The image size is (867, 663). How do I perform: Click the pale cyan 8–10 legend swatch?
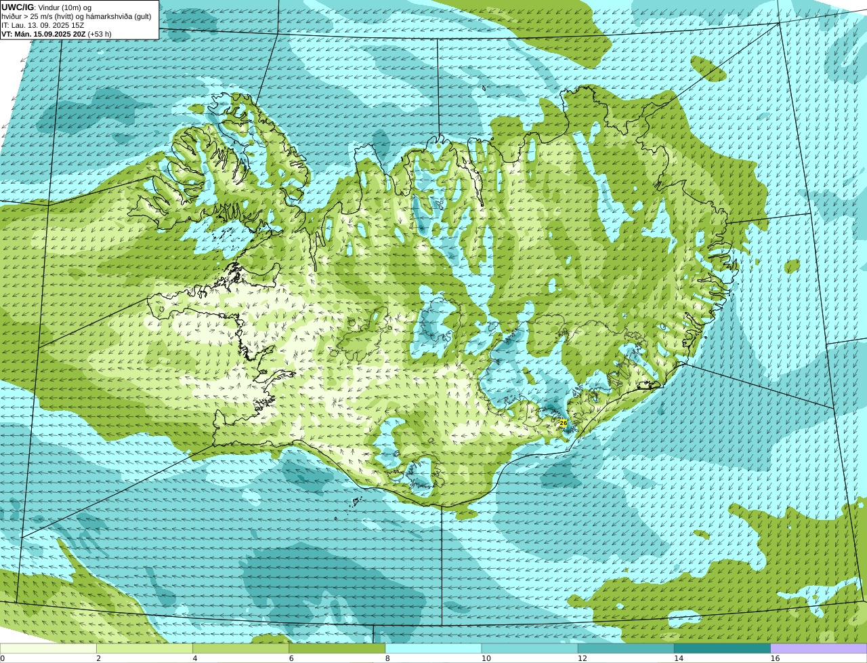(x=433, y=648)
